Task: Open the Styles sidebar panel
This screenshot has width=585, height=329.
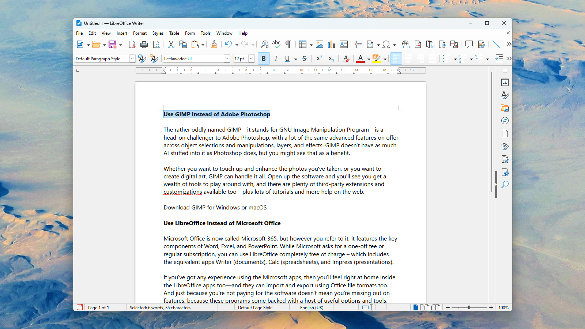Action: [505, 95]
